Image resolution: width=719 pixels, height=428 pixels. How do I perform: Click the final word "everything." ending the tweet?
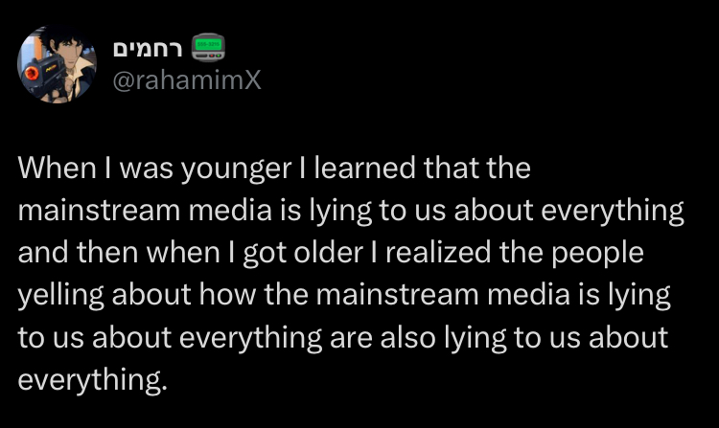click(93, 381)
